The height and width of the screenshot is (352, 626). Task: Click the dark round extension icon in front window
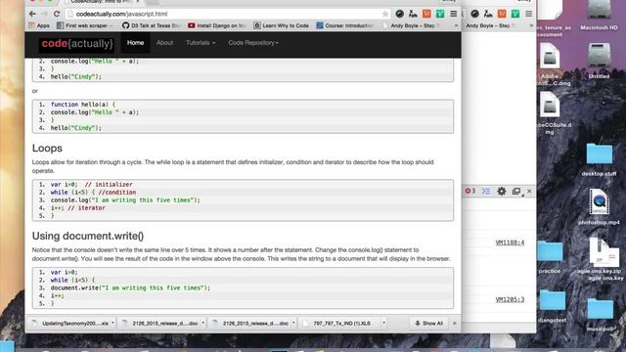(x=399, y=14)
